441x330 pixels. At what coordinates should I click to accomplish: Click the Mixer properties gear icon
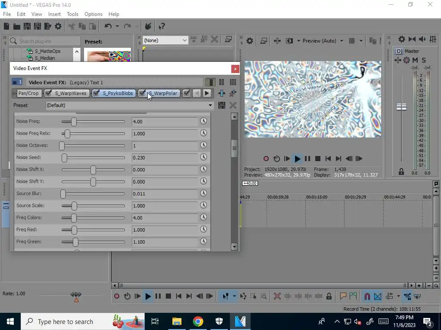coord(402,39)
